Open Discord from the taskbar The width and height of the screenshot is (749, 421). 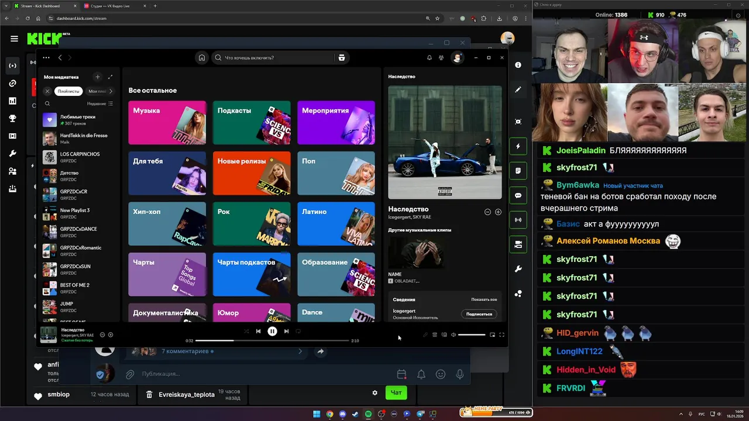click(342, 414)
